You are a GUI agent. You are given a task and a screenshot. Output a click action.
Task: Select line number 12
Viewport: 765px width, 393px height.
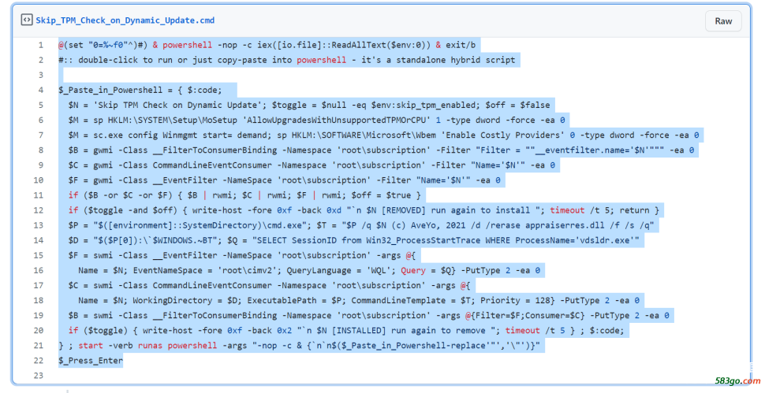(x=39, y=210)
